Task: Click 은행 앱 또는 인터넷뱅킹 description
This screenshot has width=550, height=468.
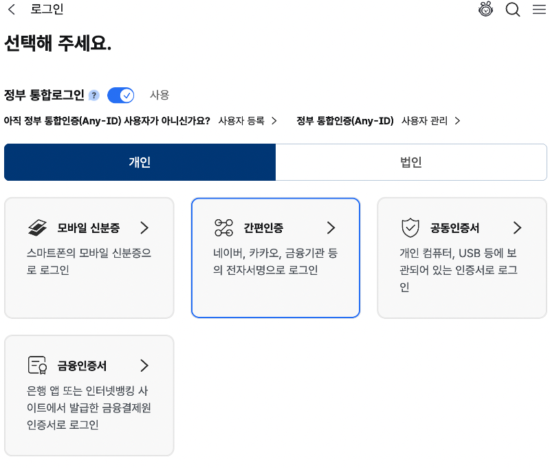Action: coord(89,408)
